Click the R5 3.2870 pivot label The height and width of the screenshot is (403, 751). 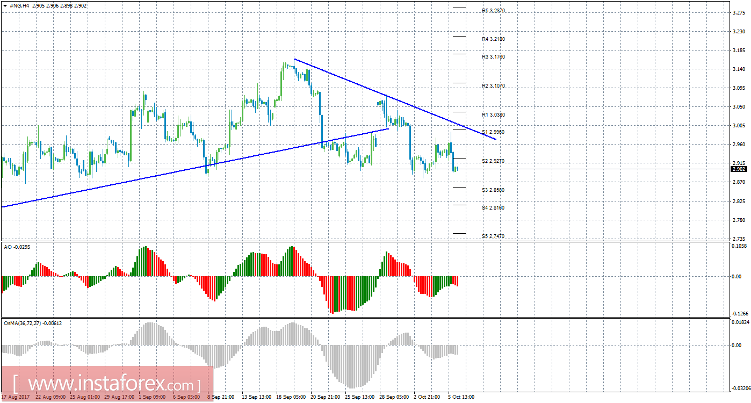tap(493, 11)
